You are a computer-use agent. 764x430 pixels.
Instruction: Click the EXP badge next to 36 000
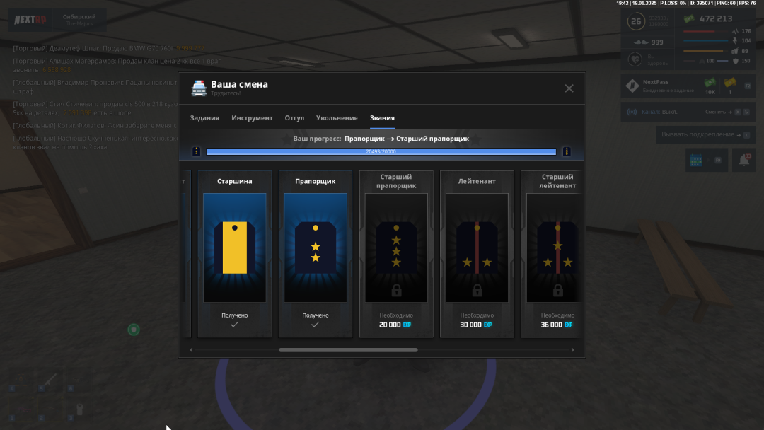[x=569, y=325]
